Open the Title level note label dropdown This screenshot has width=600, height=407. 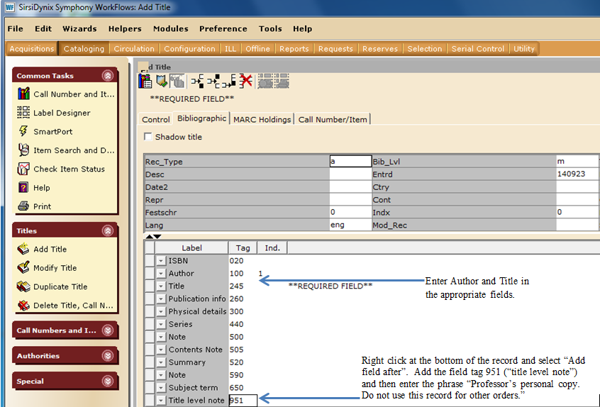pos(161,401)
